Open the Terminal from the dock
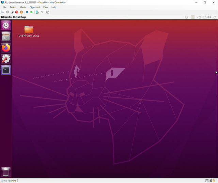218x183 pixels. 6,70
